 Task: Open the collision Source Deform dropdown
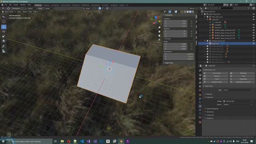point(238,104)
